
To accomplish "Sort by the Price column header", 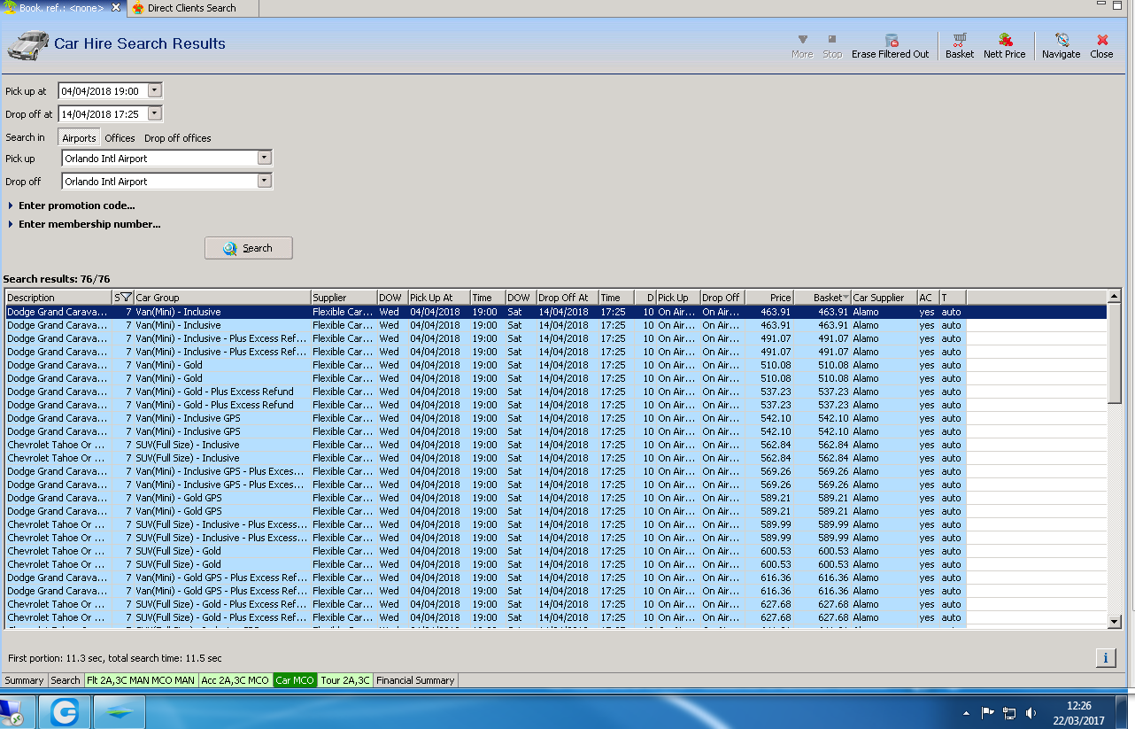I will (x=769, y=298).
